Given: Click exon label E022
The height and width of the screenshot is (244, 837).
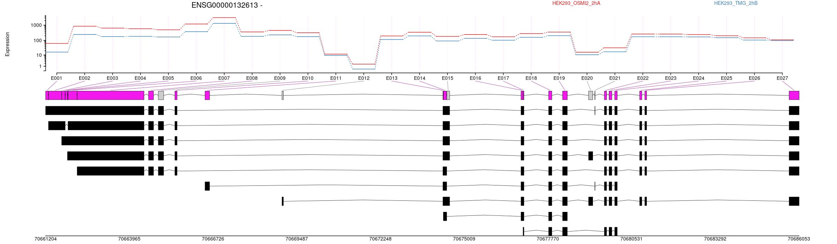Looking at the screenshot, I should click(x=643, y=78).
